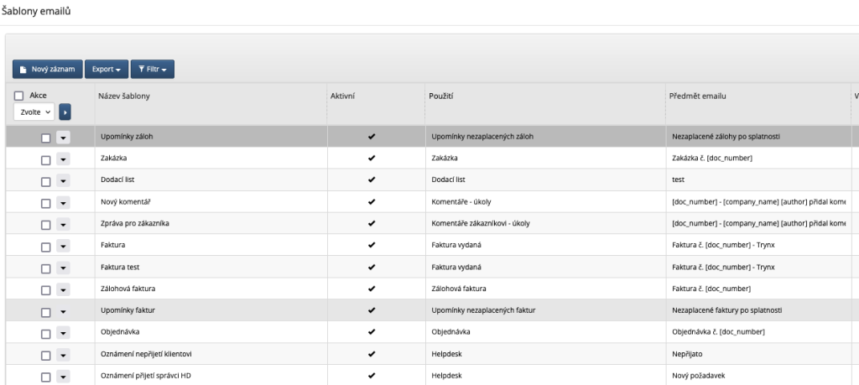This screenshot has width=859, height=385.
Task: Click active checkmark for Oznámení nepřijetí klientovi
Action: [372, 355]
